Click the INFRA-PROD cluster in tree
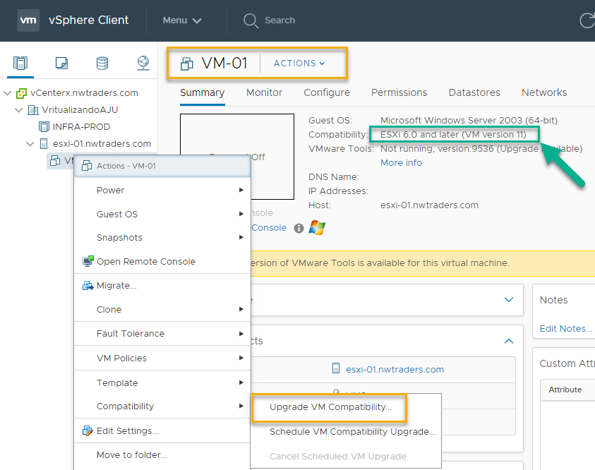595x470 pixels. [81, 126]
